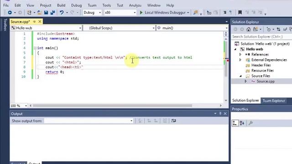Viewport: 292px width, 164px height.
Task: Expand the References node
Action: 240,55
